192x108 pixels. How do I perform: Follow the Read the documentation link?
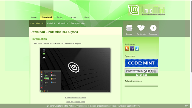(x=75, y=98)
